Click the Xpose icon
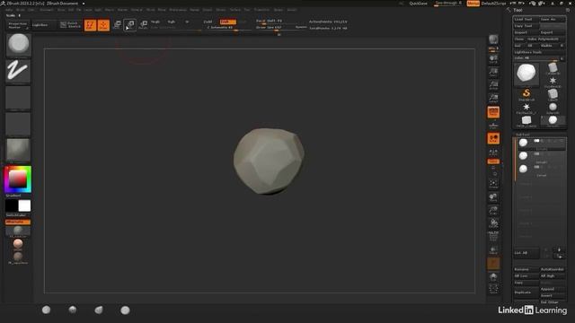This screenshot has width=575, height=323. point(493,289)
